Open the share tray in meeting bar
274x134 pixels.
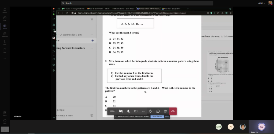point(136,111)
